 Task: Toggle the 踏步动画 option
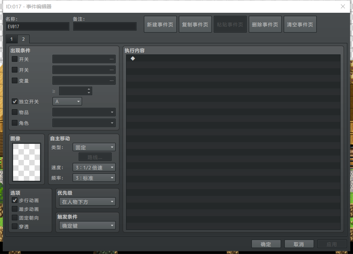point(15,209)
